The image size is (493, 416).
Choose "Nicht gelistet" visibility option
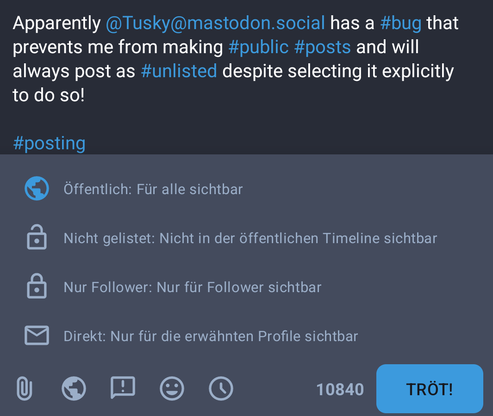250,238
